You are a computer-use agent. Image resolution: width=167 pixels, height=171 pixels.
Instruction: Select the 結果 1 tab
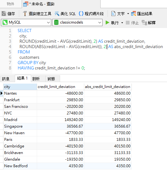[x=23, y=78]
